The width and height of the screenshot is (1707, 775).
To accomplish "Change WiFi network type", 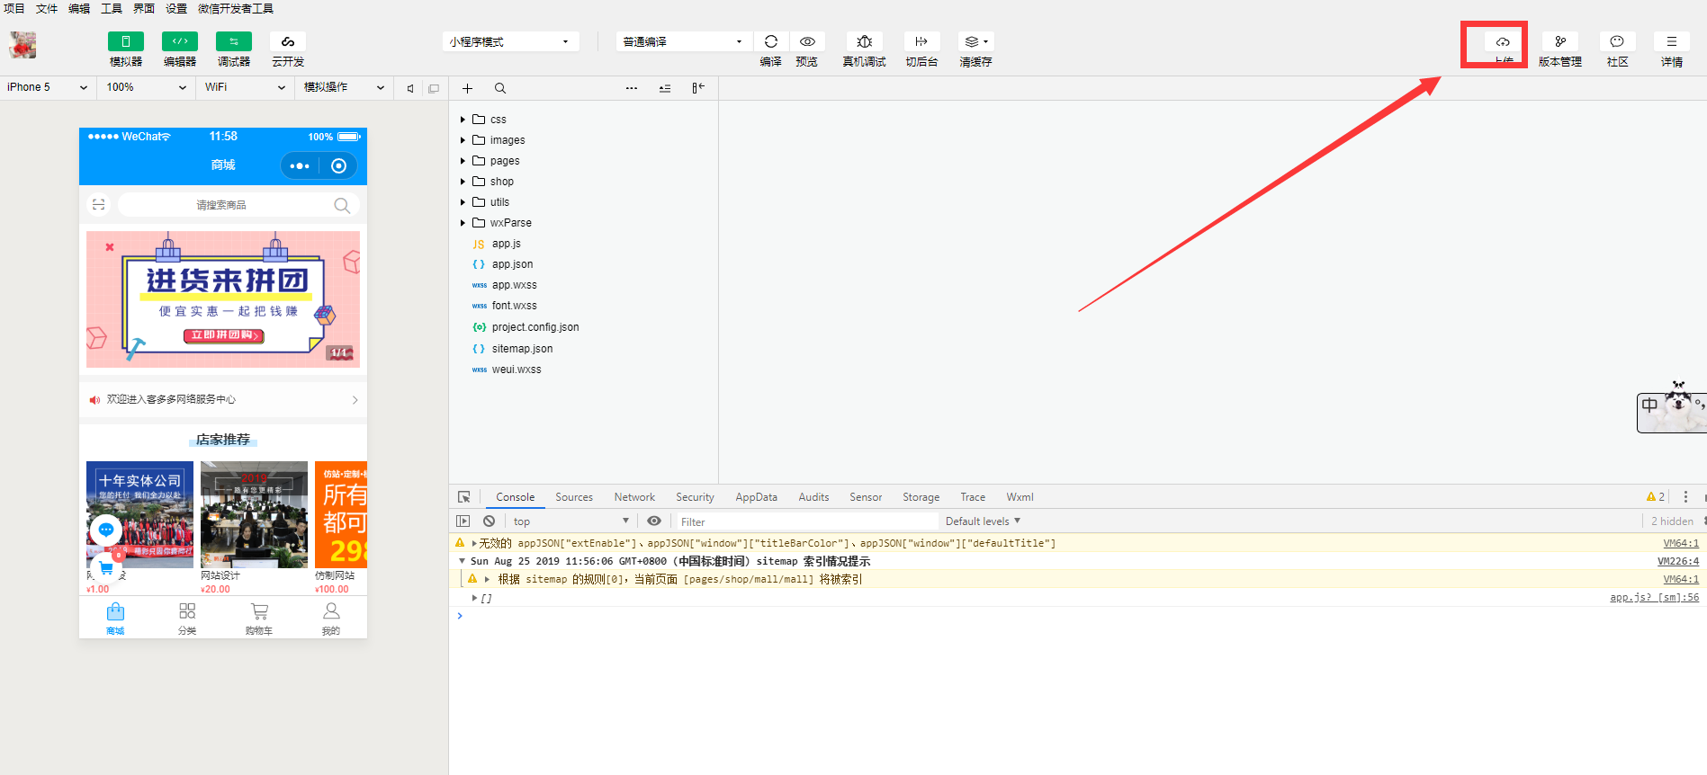I will [245, 87].
